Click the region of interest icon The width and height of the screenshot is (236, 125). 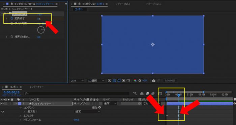point(124,81)
